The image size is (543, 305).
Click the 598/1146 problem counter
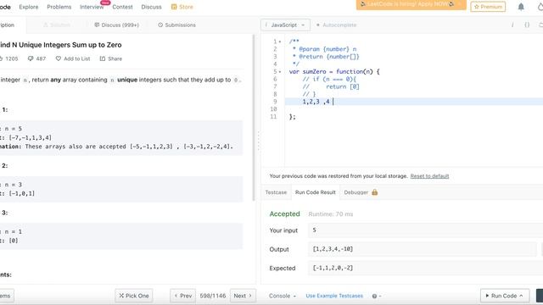(x=213, y=296)
